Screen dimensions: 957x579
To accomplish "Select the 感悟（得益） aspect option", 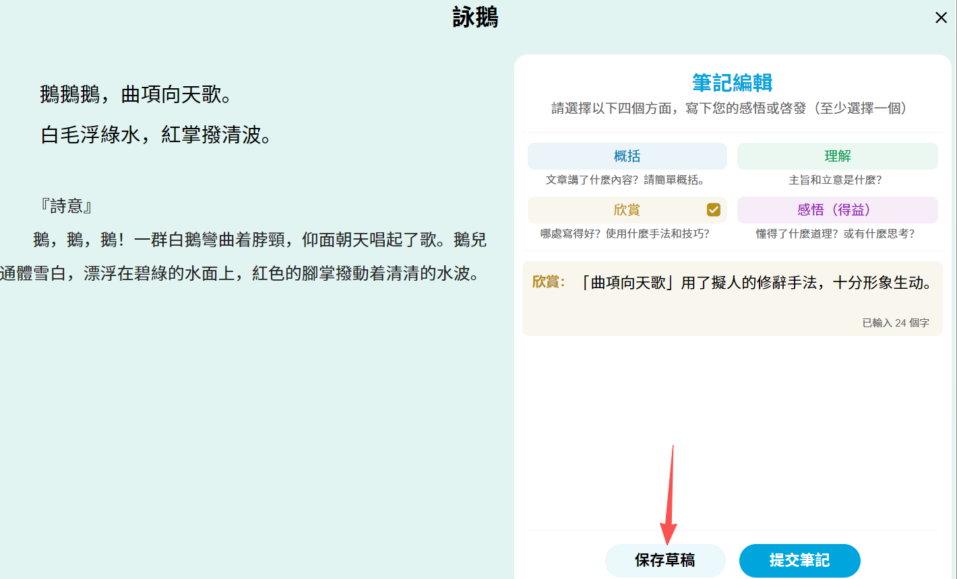I will point(837,210).
